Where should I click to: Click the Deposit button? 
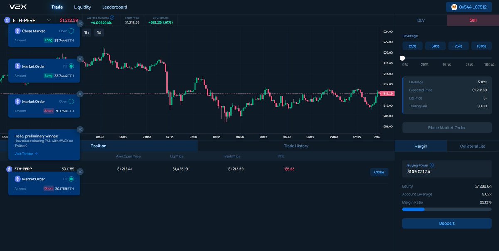[x=447, y=223]
